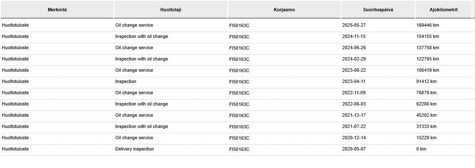Viewport: 475px width, 168px height.
Task: Open Huoltotuloste for the 2024-06-26 oil change
Action: tap(15, 48)
